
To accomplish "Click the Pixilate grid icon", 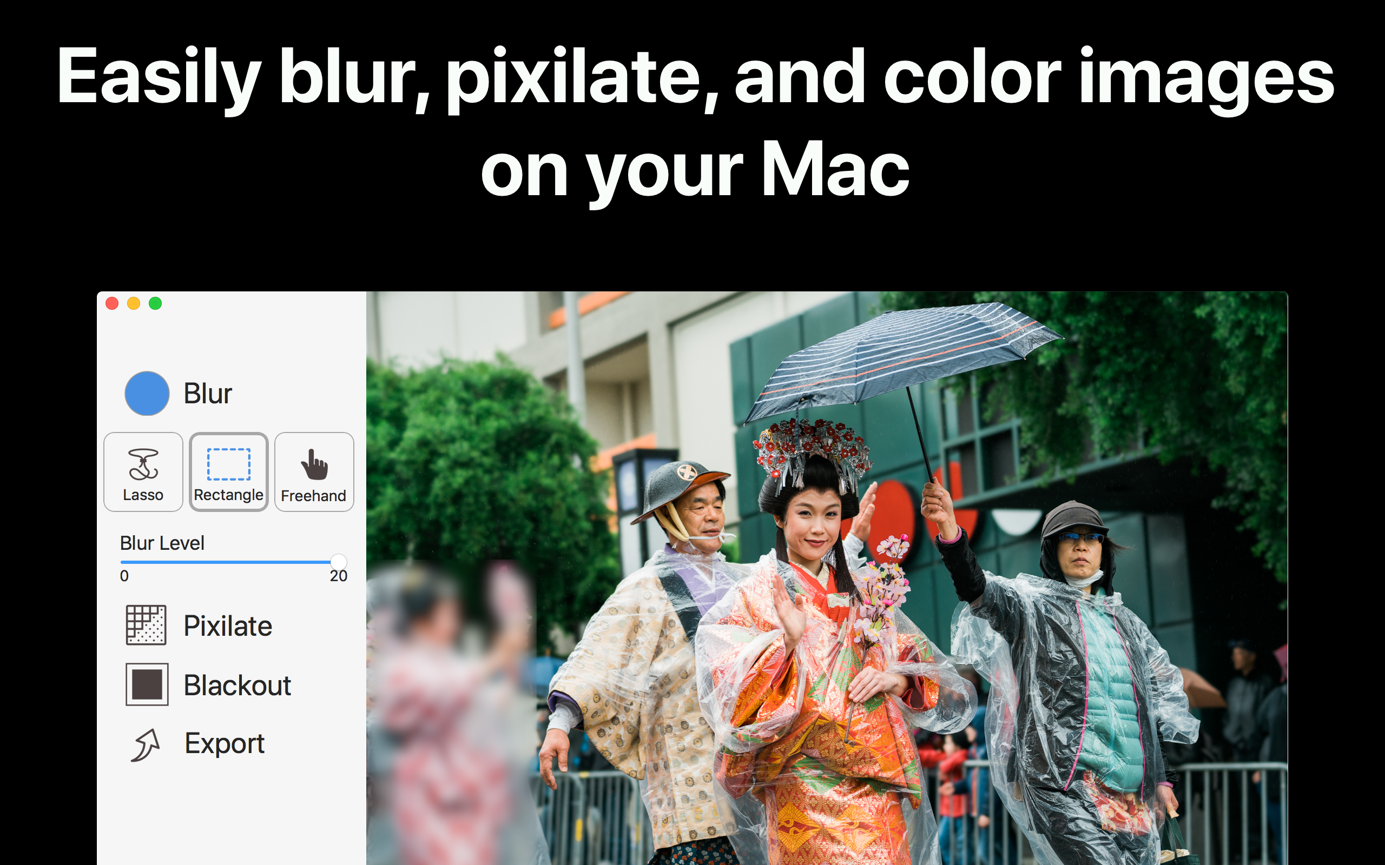I will coord(146,626).
